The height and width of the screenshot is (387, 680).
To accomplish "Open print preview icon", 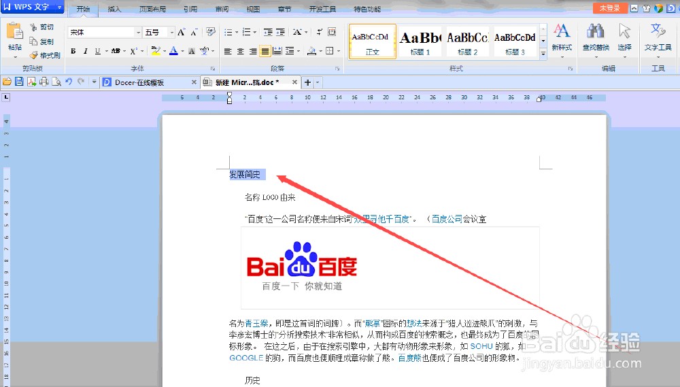I will coord(56,82).
